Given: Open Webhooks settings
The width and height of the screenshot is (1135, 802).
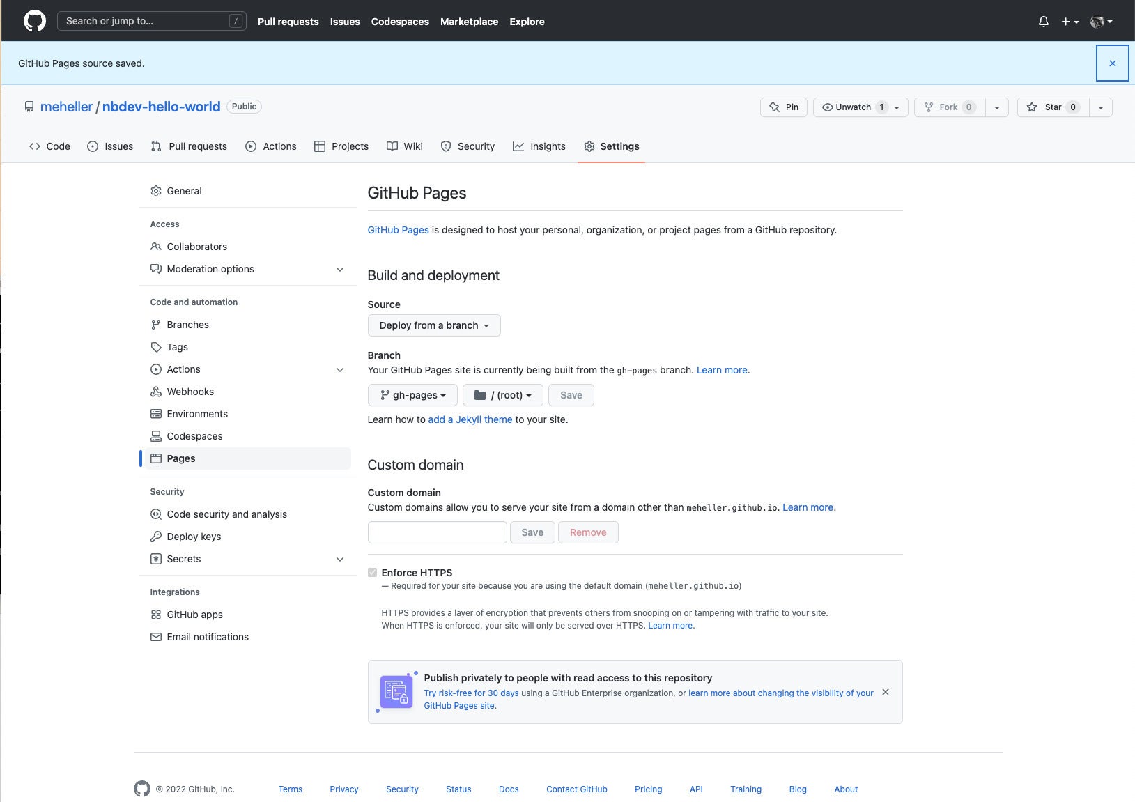Looking at the screenshot, I should tap(248, 392).
